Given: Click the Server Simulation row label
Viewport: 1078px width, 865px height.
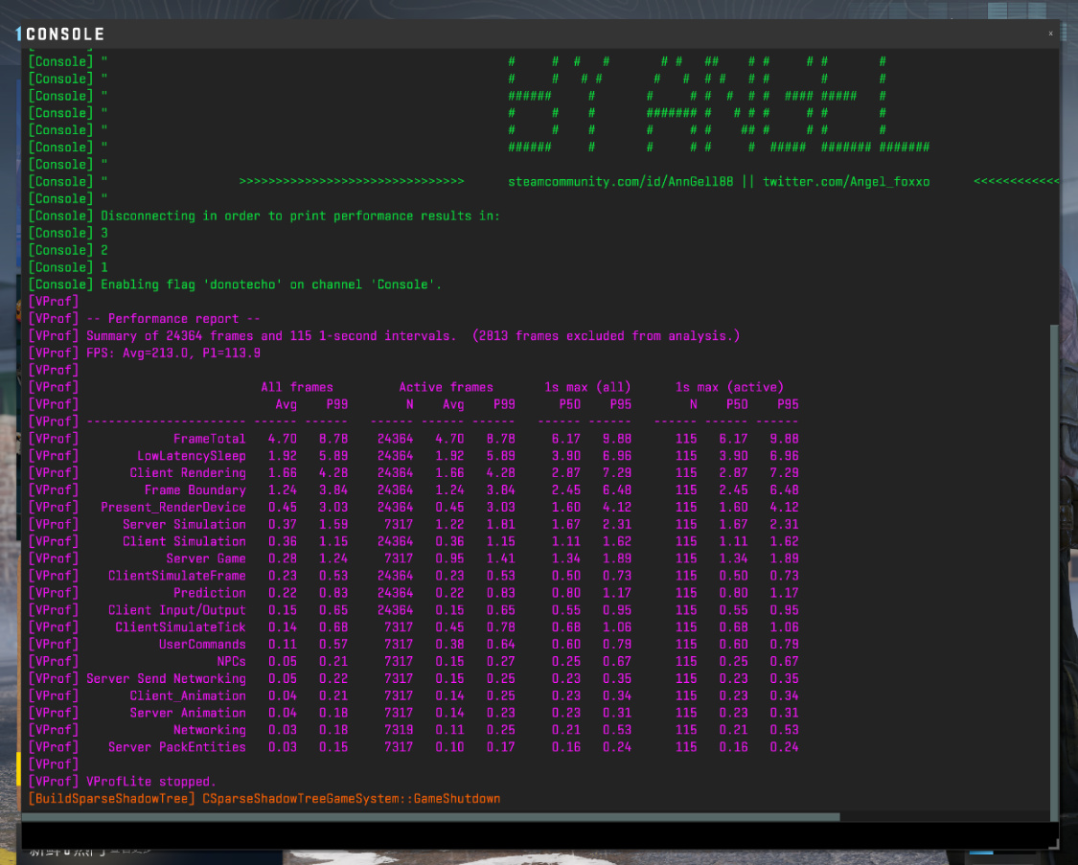Looking at the screenshot, I should [x=184, y=524].
